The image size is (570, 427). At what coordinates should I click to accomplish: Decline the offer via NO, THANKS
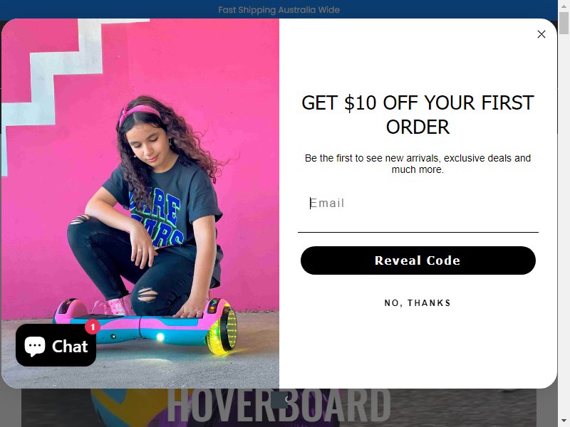418,303
